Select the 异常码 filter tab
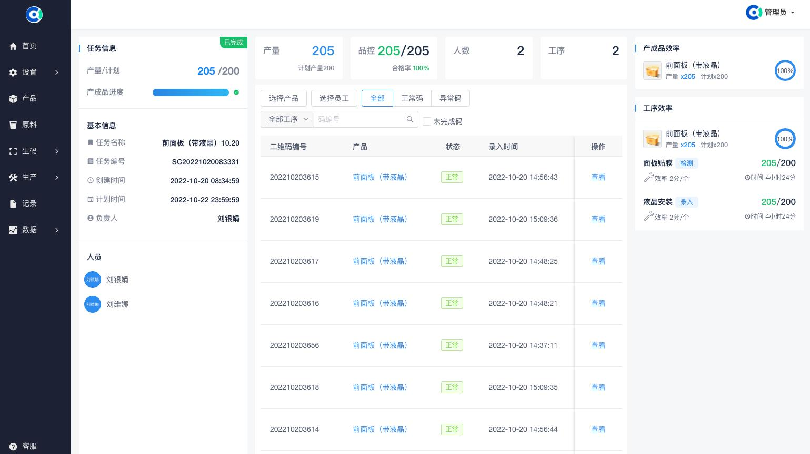The width and height of the screenshot is (810, 454). (451, 98)
